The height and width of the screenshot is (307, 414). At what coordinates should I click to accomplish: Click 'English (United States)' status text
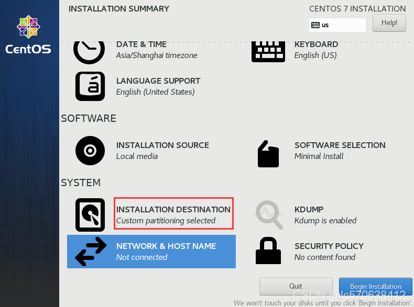coord(155,92)
